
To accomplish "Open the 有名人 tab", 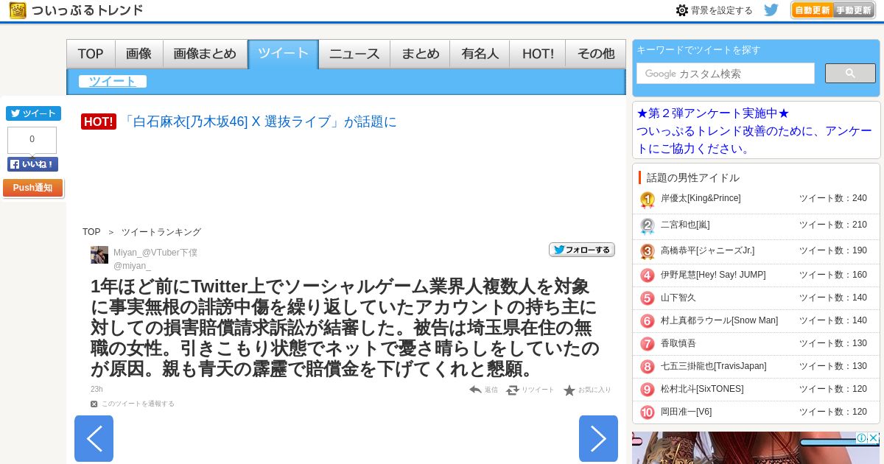I will 480,54.
